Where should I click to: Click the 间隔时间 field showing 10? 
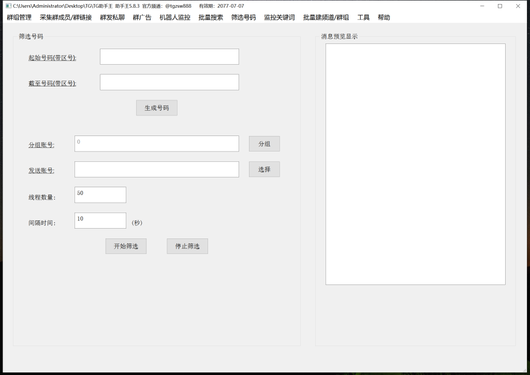point(100,221)
